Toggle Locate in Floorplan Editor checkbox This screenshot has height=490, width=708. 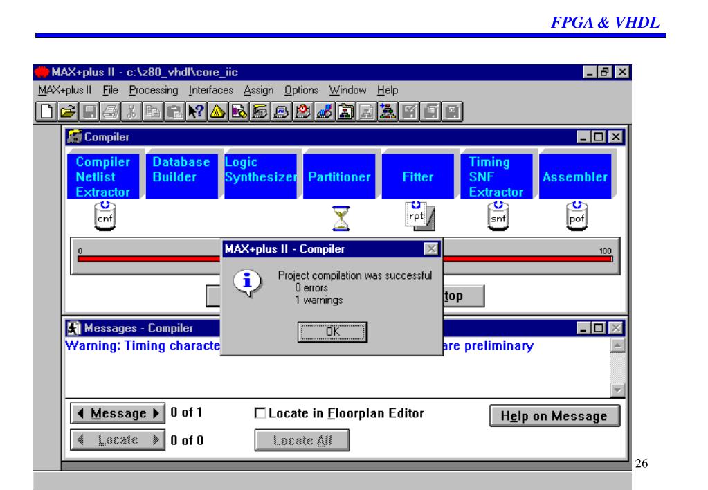pyautogui.click(x=260, y=412)
